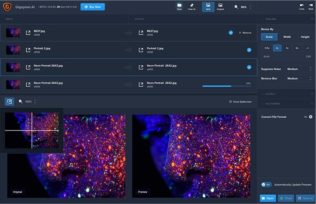
Task: Open output file icon of the processing Neon Portrait row
Action: [141, 84]
